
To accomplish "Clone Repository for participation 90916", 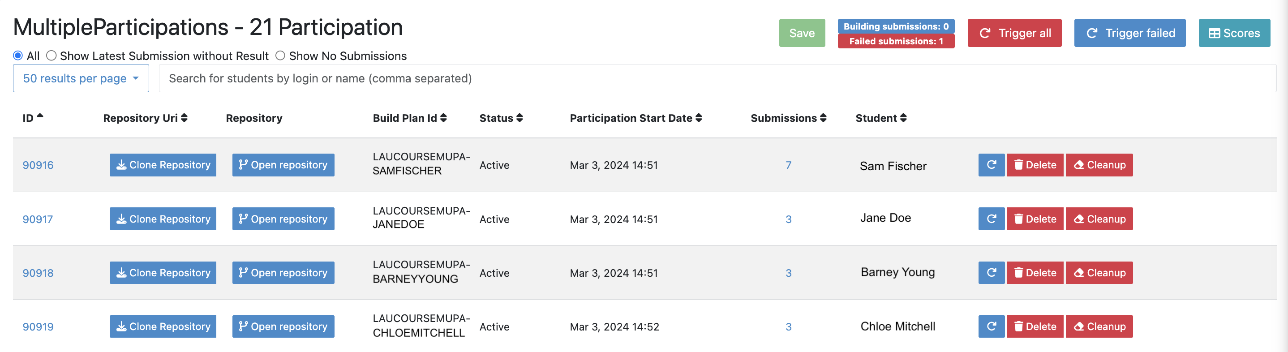I will (x=163, y=164).
